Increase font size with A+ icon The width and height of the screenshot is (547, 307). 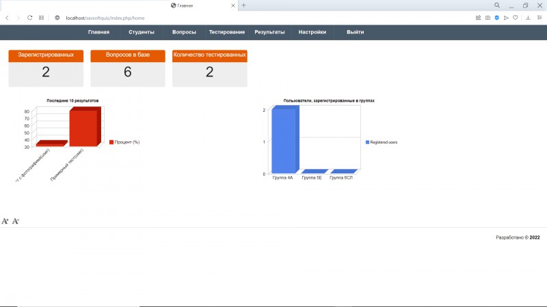[5, 221]
